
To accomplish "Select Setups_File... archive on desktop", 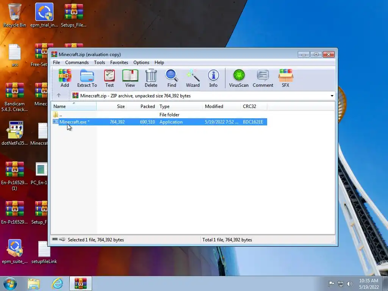I will [74, 15].
